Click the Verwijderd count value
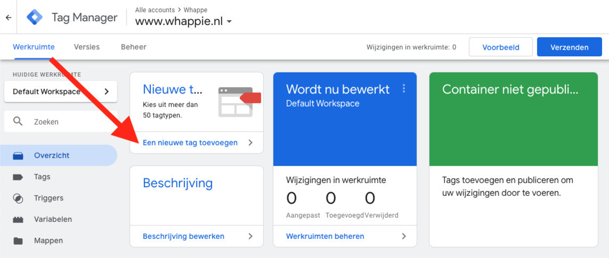Image resolution: width=609 pixels, height=258 pixels. point(370,198)
